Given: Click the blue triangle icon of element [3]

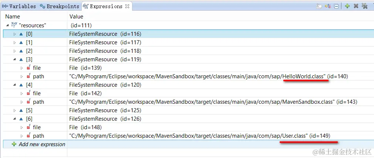Looking at the screenshot, I should coord(21,59).
